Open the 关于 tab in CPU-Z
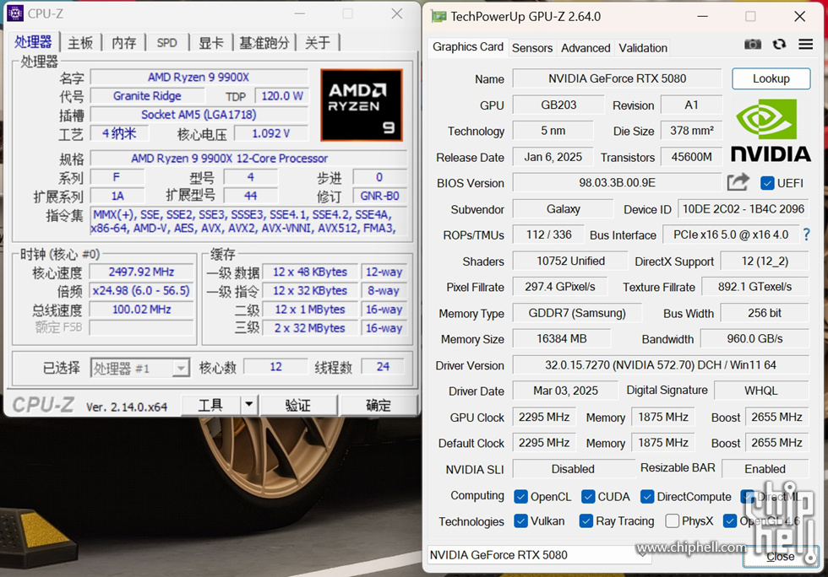This screenshot has width=828, height=577. click(x=318, y=43)
